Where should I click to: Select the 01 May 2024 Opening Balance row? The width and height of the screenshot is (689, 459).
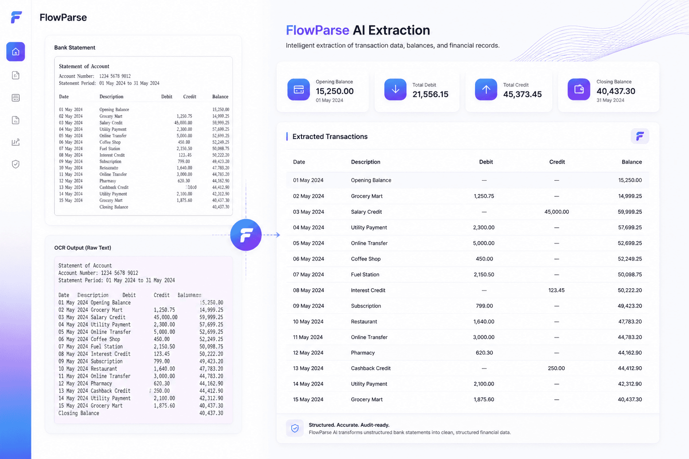click(x=467, y=180)
